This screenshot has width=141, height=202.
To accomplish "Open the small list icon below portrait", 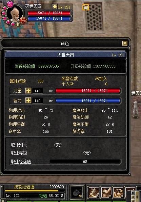I will (x=18, y=24).
